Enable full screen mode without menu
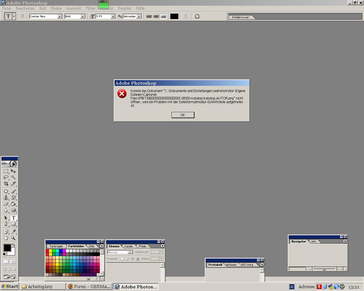This screenshot has width=364, height=291. tap(14, 269)
